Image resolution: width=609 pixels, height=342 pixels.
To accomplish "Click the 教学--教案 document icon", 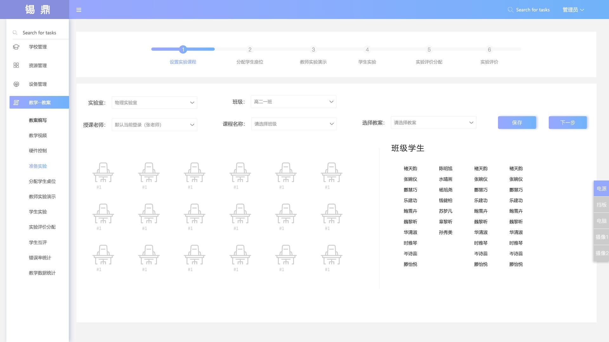I will point(16,103).
